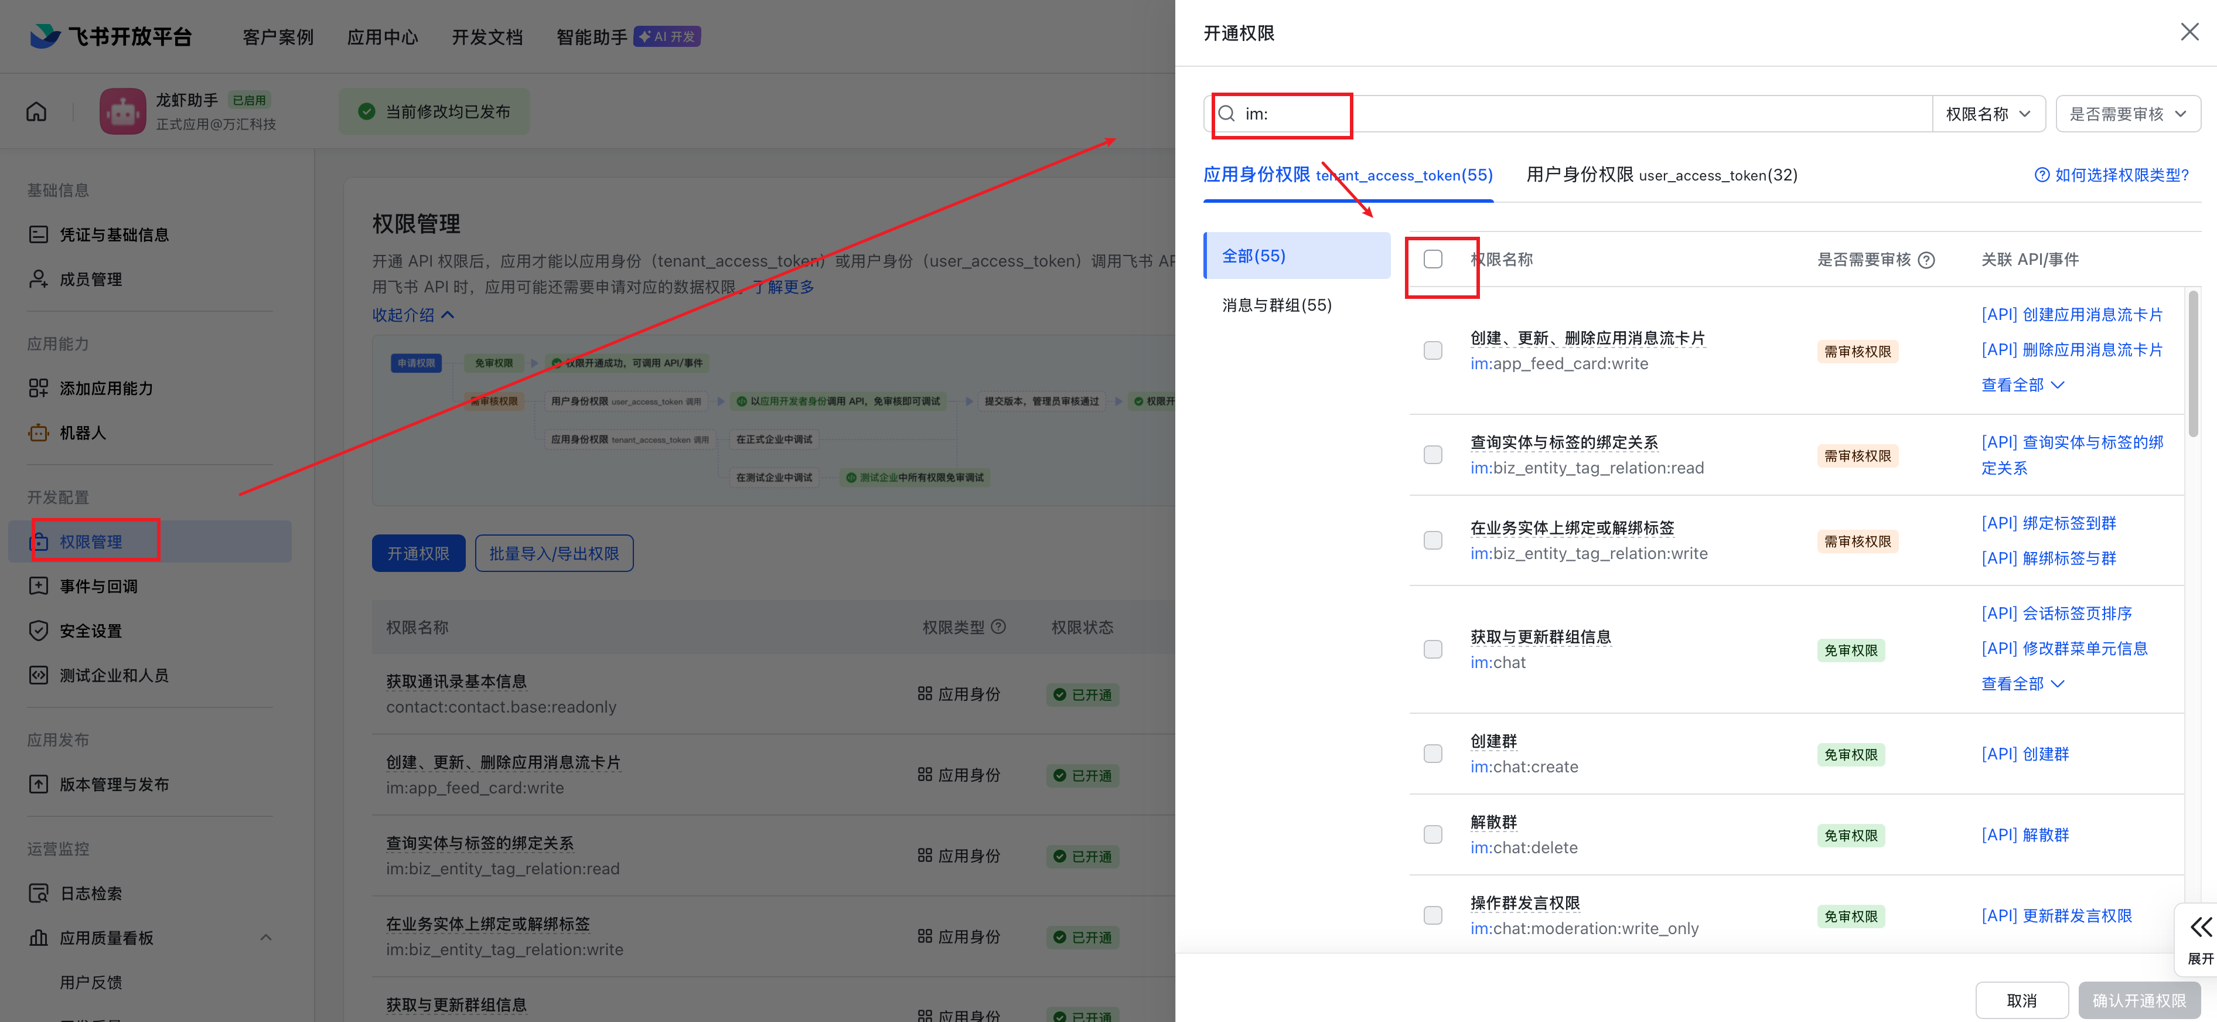
Task: Open the 是否需要审核 filter dropdown
Action: tap(2127, 114)
